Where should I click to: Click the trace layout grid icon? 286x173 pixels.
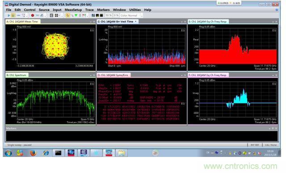57,16
